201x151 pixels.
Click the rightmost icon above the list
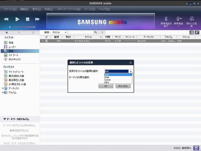197,33
